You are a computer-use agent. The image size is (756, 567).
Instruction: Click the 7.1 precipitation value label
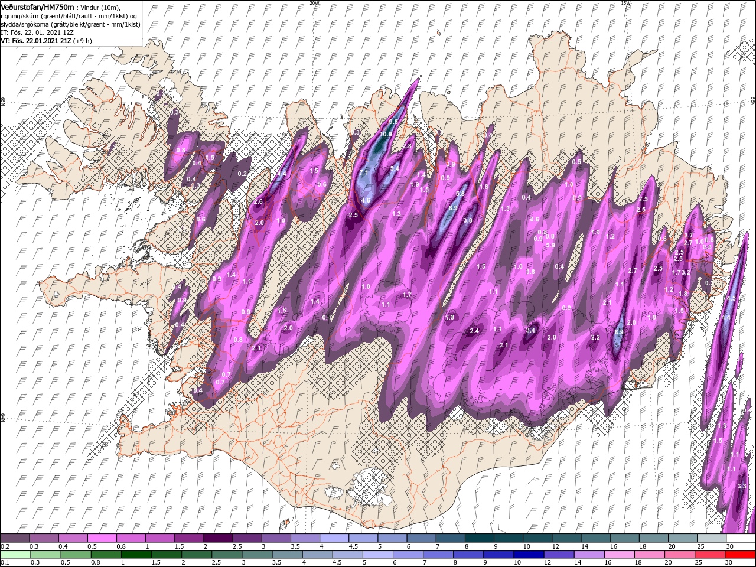364,172
